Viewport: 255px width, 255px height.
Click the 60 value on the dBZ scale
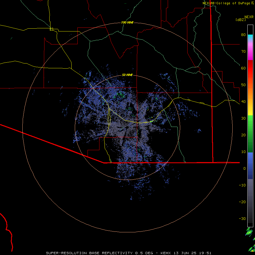243,68
